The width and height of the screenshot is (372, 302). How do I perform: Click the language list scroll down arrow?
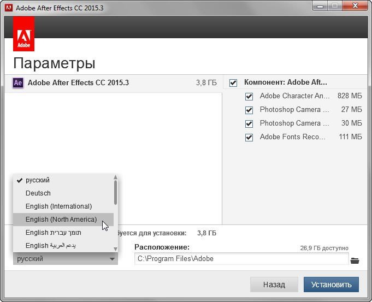(116, 249)
